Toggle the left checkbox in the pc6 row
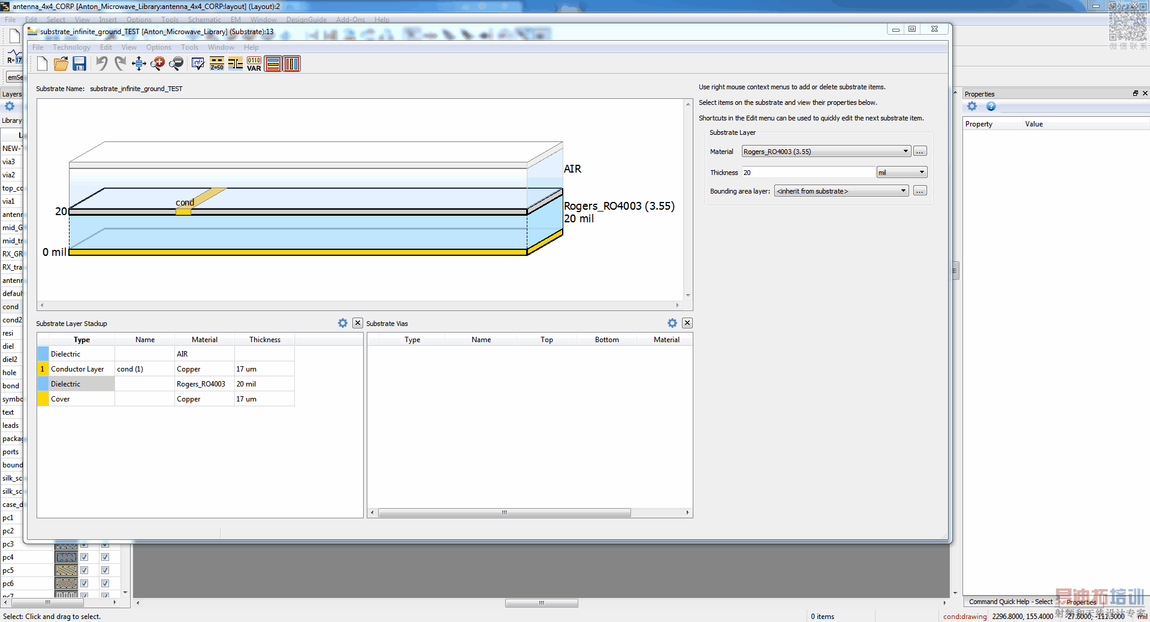The image size is (1150, 622). (84, 584)
